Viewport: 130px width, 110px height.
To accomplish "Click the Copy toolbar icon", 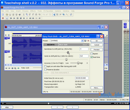I will tap(27, 15).
